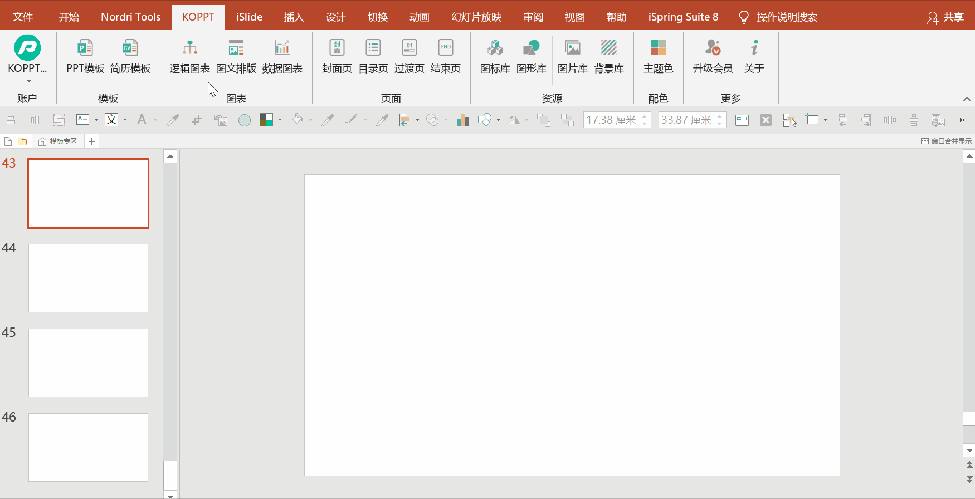Click the 主题色 theme color icon

pos(658,56)
